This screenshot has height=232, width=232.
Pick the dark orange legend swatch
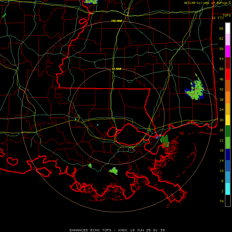click(228, 86)
